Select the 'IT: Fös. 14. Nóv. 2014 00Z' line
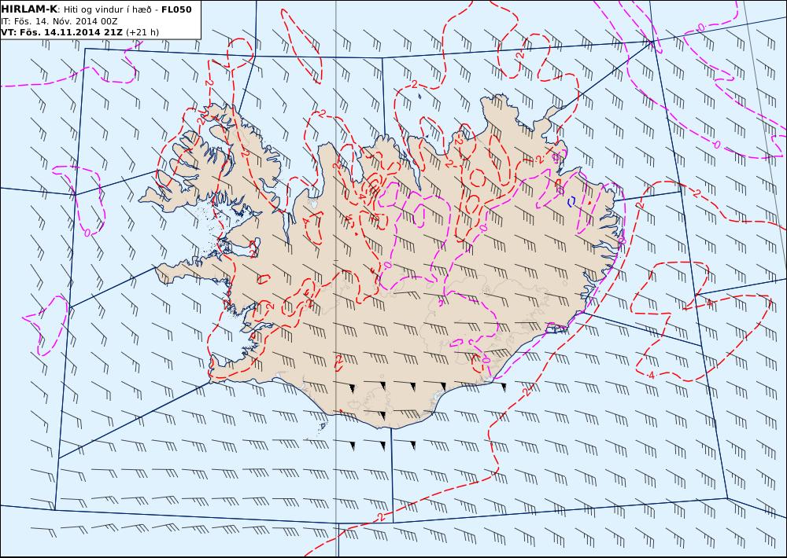787x558 pixels. coord(59,21)
